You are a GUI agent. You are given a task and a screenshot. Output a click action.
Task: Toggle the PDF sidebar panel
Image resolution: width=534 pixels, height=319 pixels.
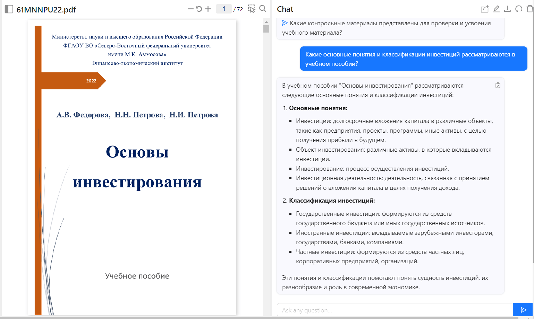point(9,9)
